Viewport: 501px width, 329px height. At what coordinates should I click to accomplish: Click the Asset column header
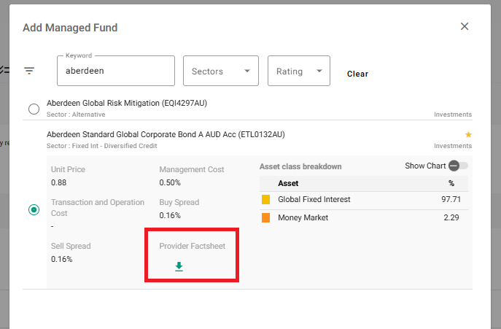pos(288,184)
